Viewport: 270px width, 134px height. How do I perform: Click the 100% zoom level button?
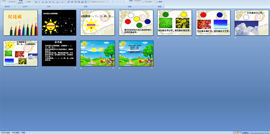click(245, 133)
